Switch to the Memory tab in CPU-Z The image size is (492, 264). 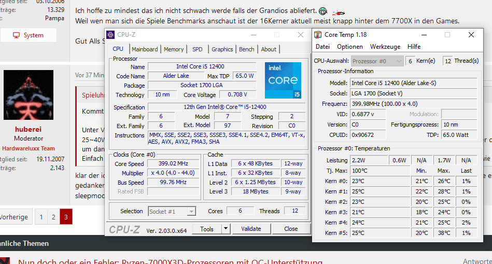(174, 49)
